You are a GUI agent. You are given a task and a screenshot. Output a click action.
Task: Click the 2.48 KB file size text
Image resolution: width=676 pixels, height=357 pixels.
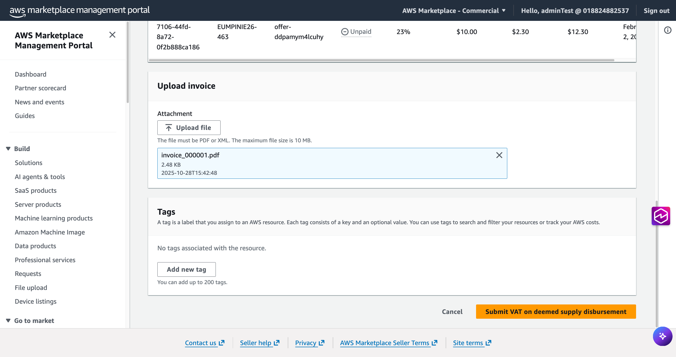pos(171,165)
